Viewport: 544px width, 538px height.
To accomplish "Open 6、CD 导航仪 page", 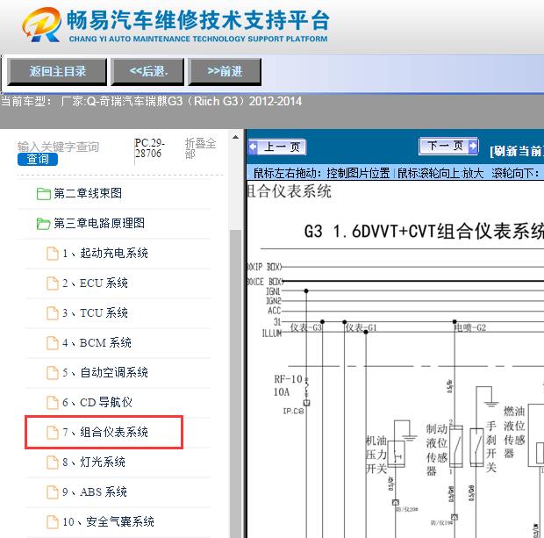I will click(x=97, y=403).
